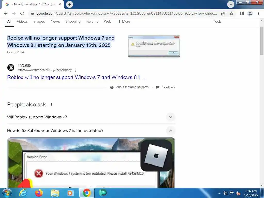Select the Chrome taskbar button
Image resolution: width=264 pixels, height=198 pixels.
[x=87, y=193]
